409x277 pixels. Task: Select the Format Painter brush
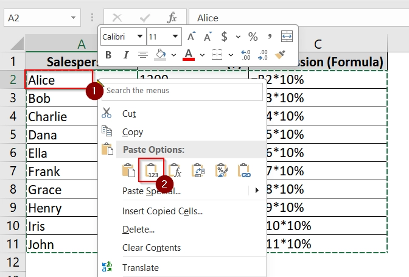click(280, 55)
